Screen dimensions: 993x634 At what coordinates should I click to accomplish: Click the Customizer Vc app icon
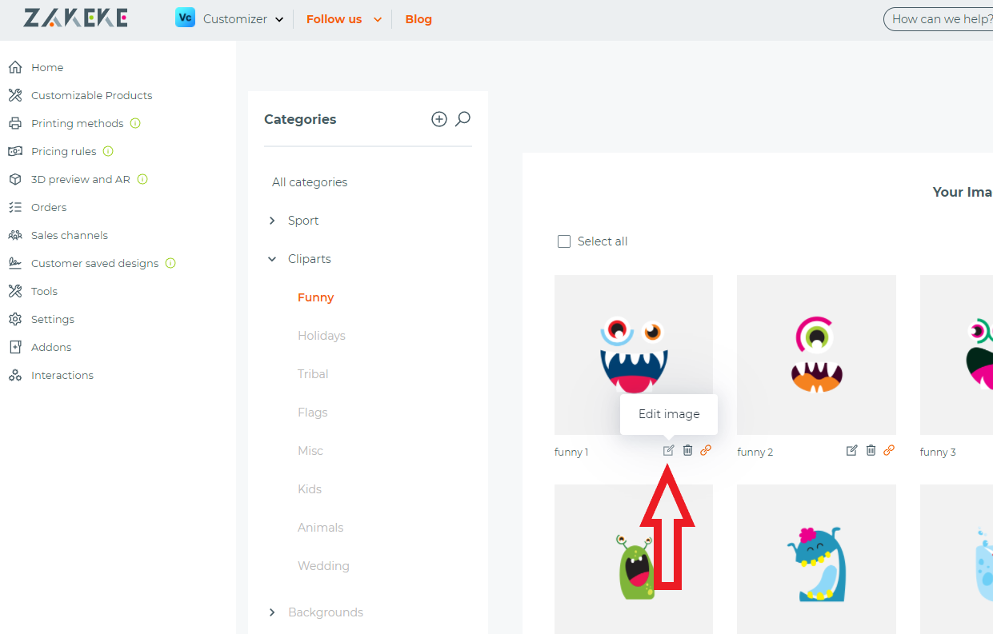(186, 18)
